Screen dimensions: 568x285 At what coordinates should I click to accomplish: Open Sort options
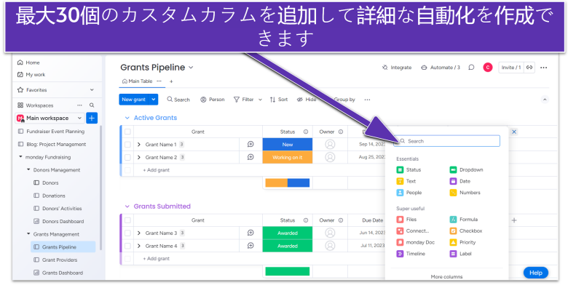tap(279, 100)
